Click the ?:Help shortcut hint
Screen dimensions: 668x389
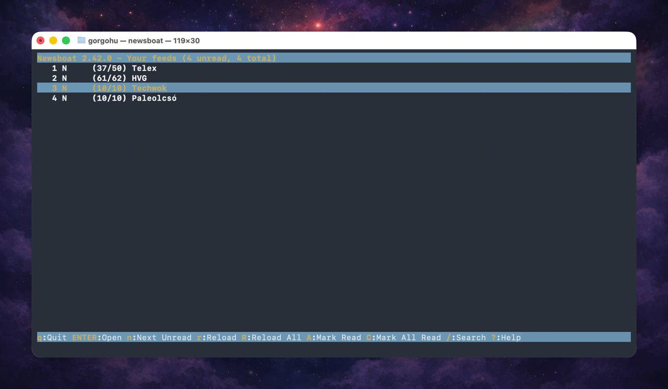tap(506, 338)
